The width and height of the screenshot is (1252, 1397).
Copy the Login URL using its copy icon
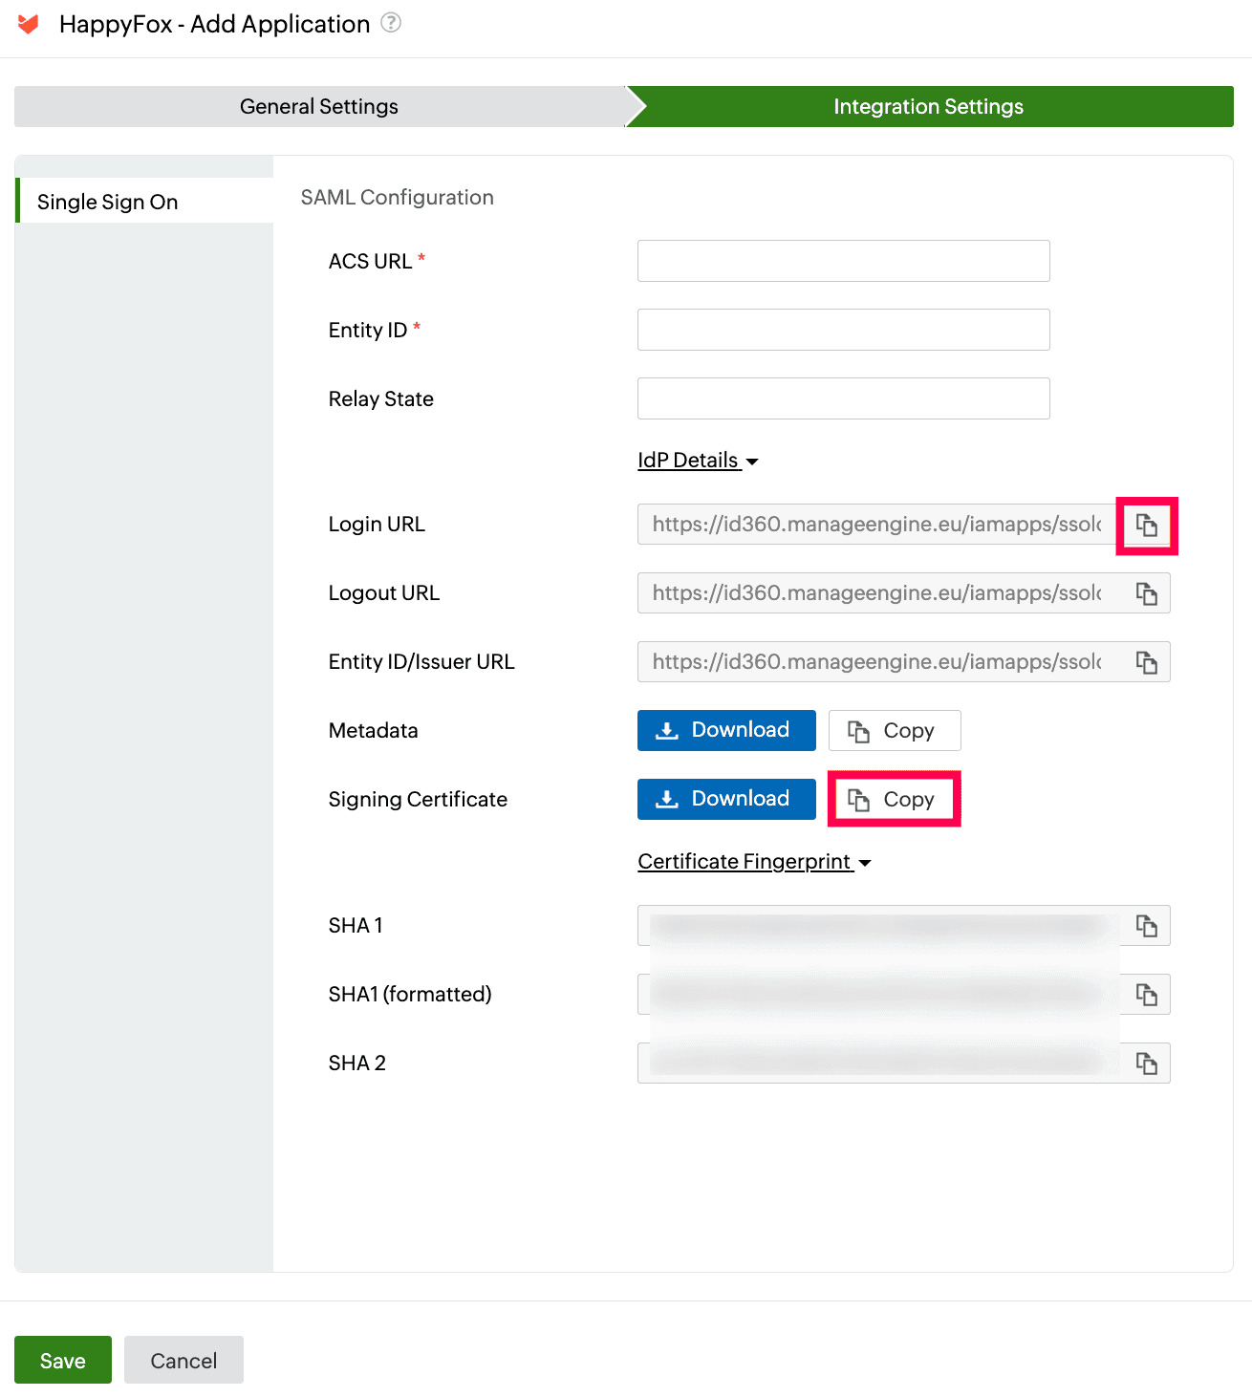1146,525
